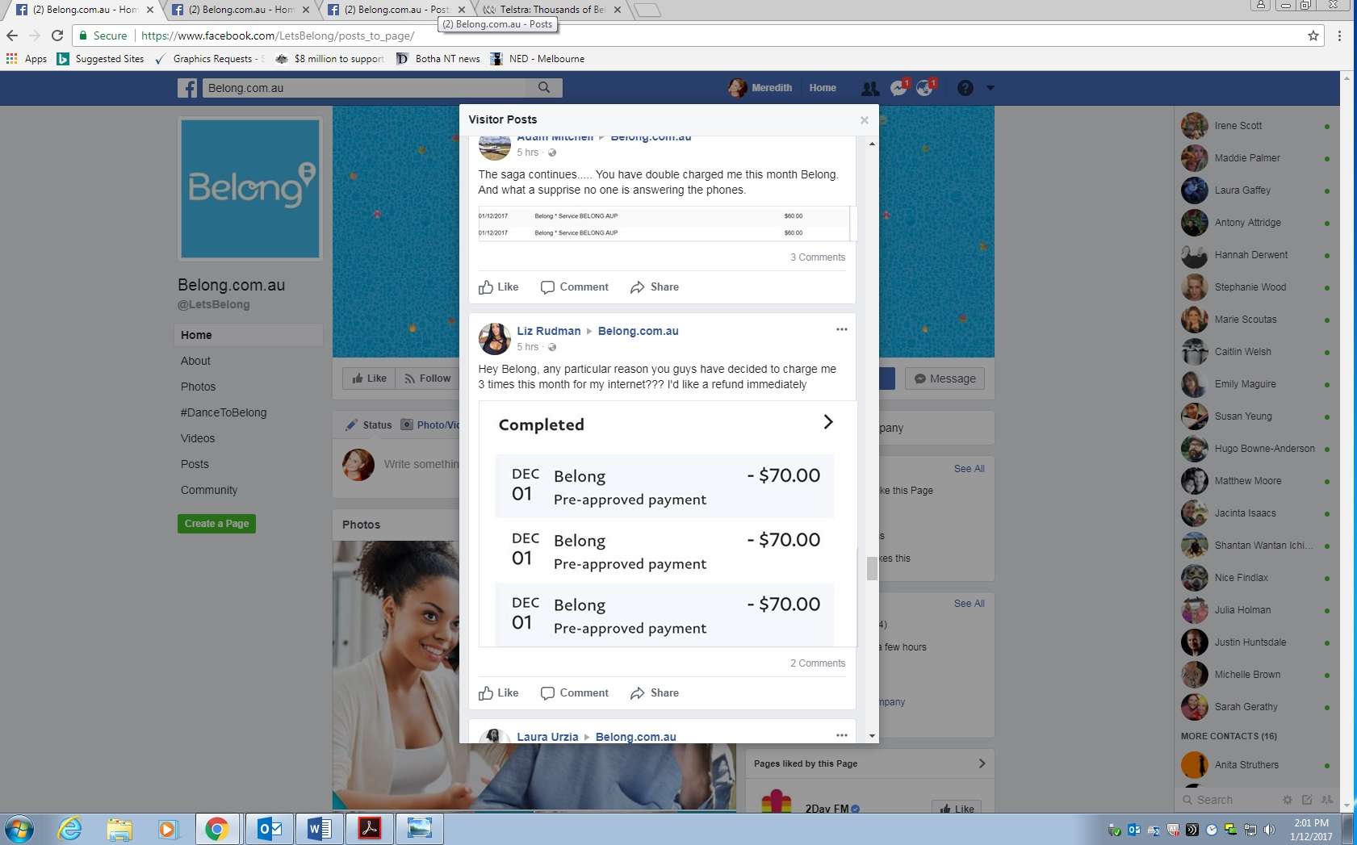Image resolution: width=1357 pixels, height=845 pixels.
Task: Expand the Completed payments list chevron
Action: 827,421
